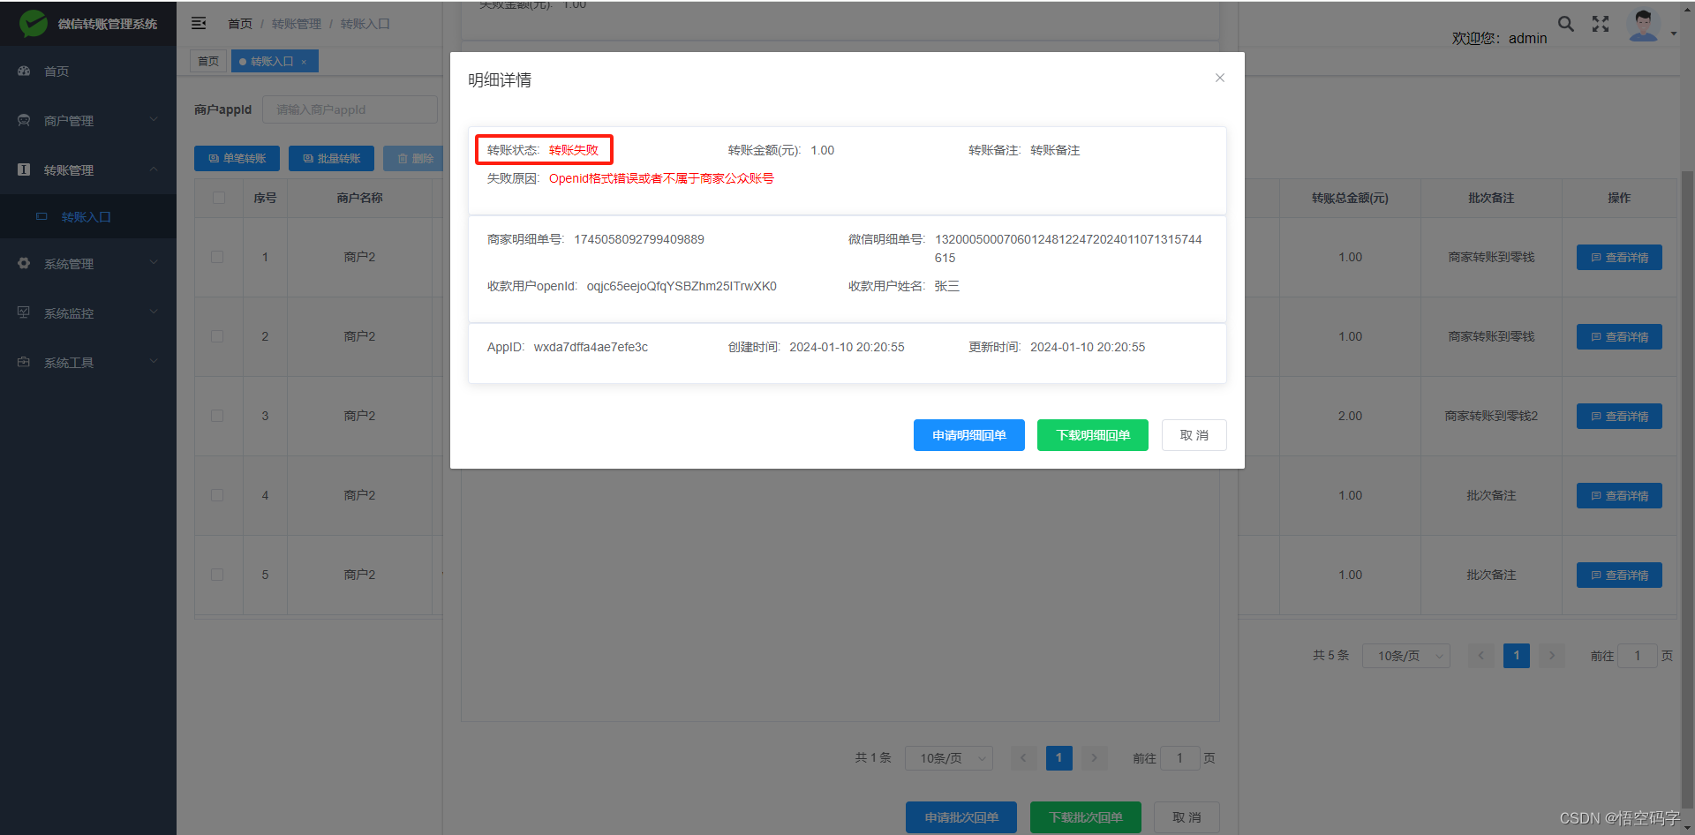Click the 前往 page input in main pager
Screen dimensions: 1695x835
point(1637,656)
